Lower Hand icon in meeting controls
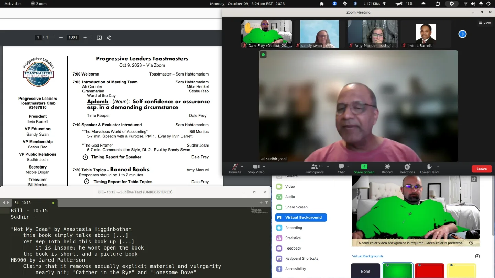The height and width of the screenshot is (278, 495). (429, 166)
